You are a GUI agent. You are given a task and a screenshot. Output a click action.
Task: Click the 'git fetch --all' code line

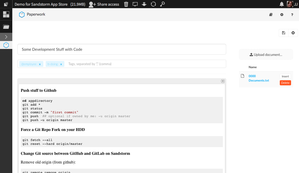[37, 140]
